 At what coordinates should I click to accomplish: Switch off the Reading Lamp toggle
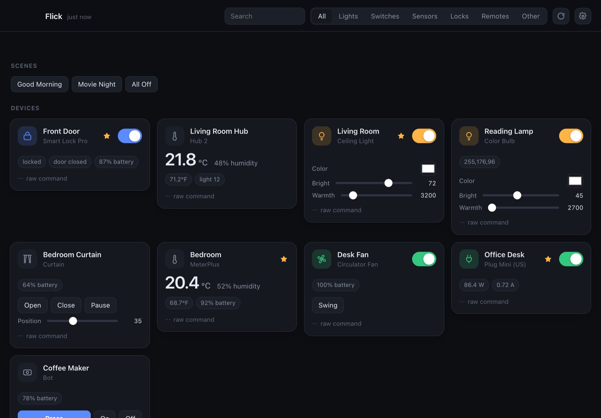click(x=571, y=136)
